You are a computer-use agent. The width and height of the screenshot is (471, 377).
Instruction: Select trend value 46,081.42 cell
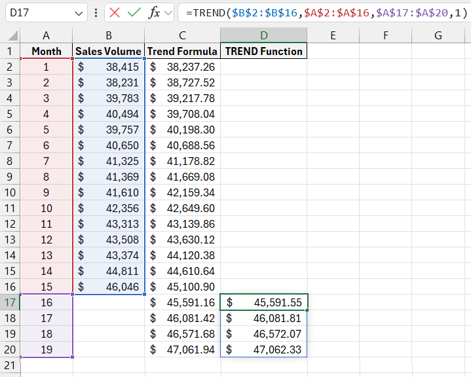pos(182,318)
